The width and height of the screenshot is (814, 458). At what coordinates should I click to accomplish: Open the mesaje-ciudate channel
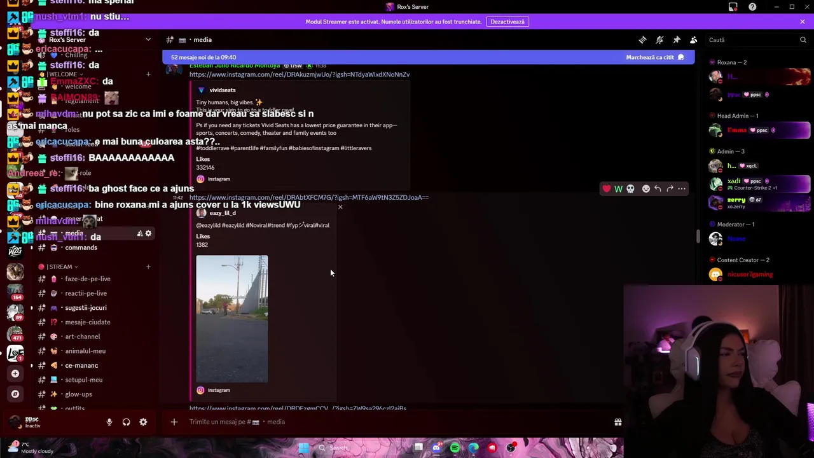tap(88, 322)
